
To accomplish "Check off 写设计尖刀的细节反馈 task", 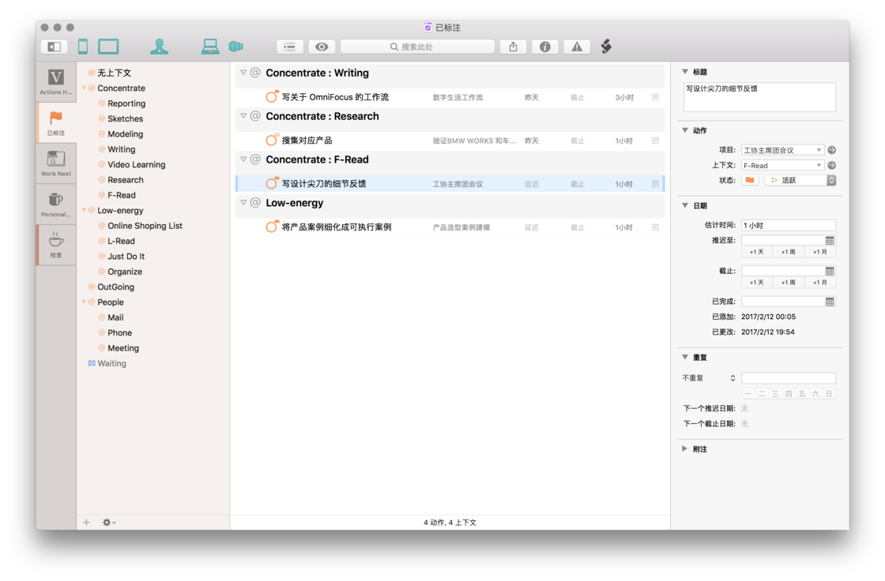I will coord(272,184).
